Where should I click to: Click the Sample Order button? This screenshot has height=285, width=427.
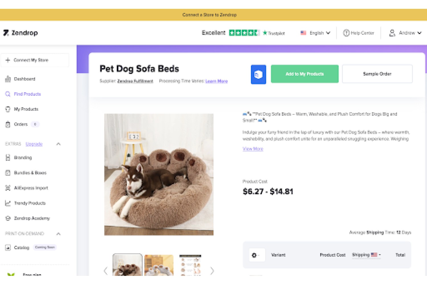pos(377,74)
